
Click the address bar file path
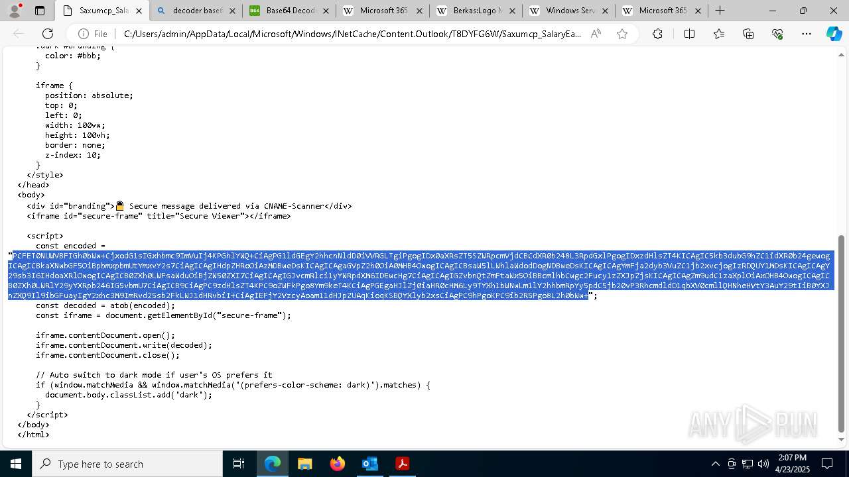(x=352, y=34)
